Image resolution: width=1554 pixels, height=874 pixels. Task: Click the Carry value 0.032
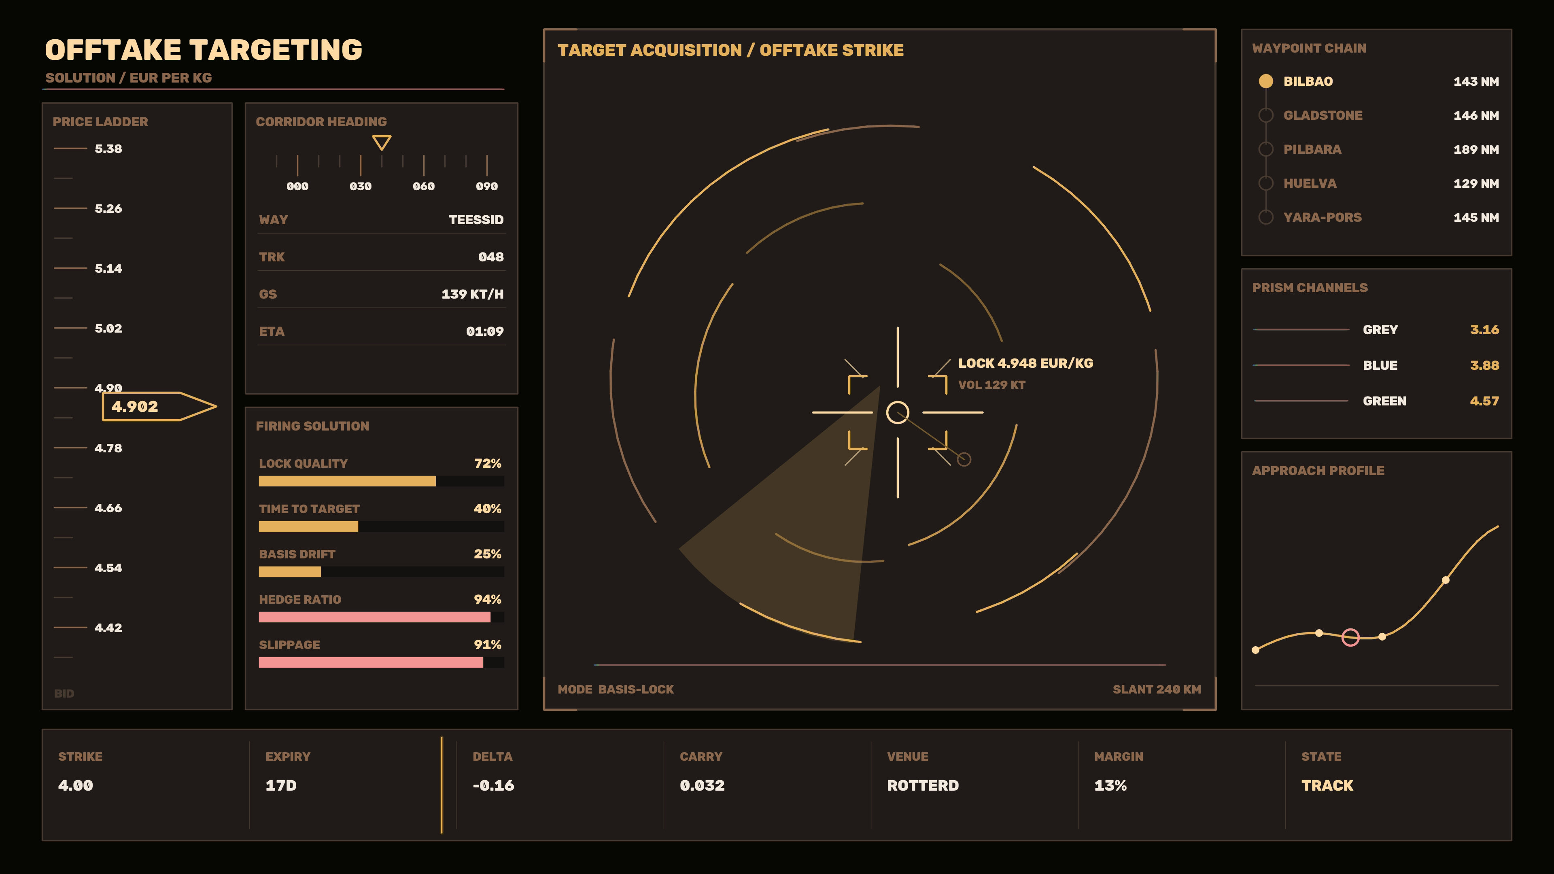[702, 785]
